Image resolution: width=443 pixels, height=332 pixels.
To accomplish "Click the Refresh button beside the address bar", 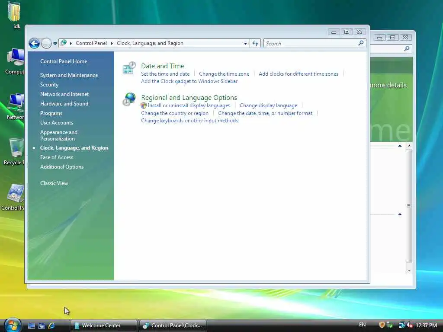I will click(255, 44).
